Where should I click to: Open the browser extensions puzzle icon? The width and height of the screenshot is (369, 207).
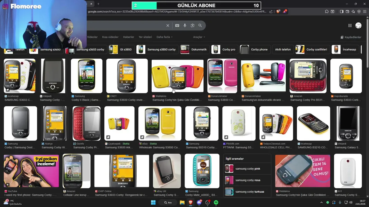pyautogui.click(x=327, y=11)
